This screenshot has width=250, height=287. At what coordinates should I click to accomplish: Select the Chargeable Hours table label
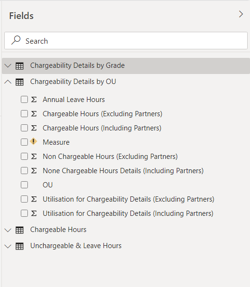click(x=58, y=230)
